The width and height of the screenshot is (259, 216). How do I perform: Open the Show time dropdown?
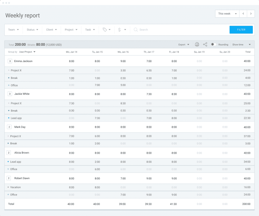[241, 45]
